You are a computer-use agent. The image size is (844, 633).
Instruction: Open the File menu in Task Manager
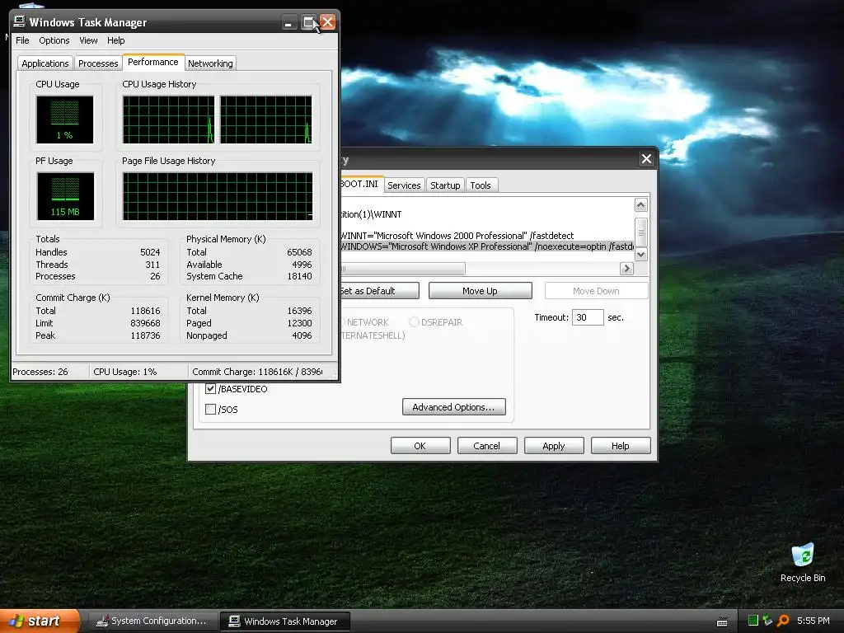22,40
